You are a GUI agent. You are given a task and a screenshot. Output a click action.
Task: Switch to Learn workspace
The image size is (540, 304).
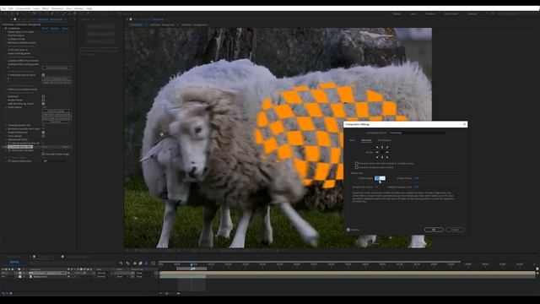pos(413,14)
